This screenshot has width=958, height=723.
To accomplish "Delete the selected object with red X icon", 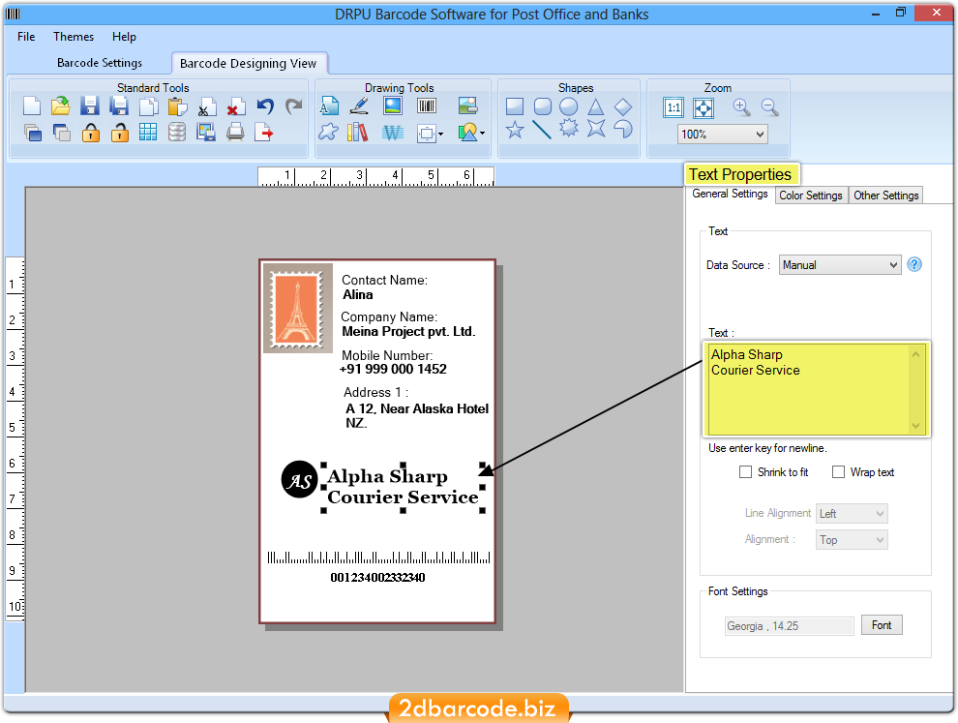I will coord(236,106).
